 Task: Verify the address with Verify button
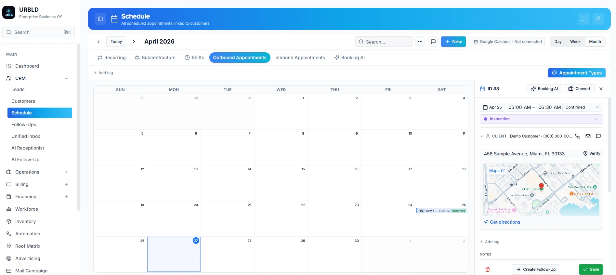pyautogui.click(x=592, y=153)
